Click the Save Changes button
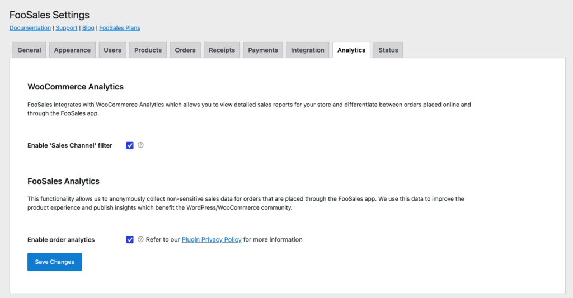The image size is (573, 298). (55, 262)
